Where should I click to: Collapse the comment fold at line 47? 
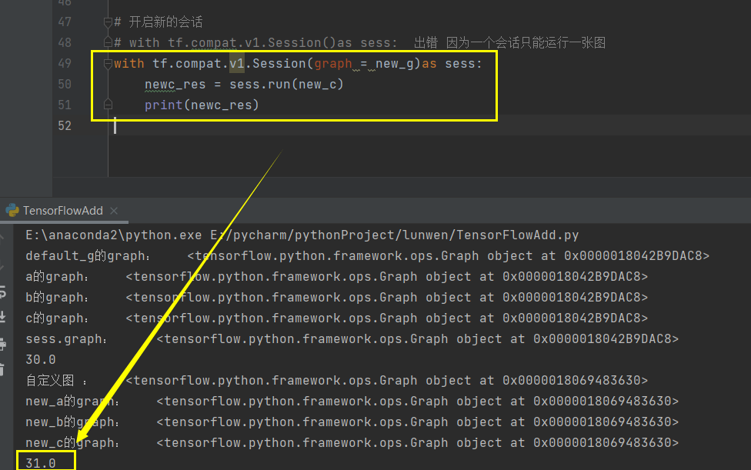coord(108,22)
